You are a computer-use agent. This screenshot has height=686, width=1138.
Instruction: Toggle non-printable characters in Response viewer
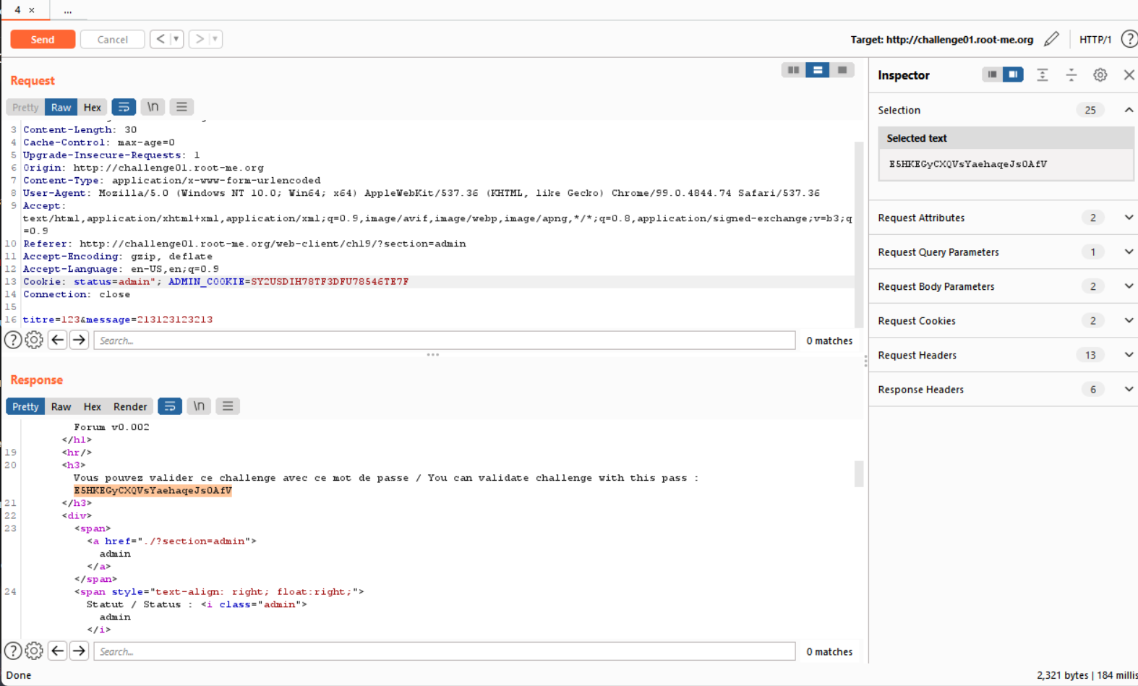tap(200, 406)
